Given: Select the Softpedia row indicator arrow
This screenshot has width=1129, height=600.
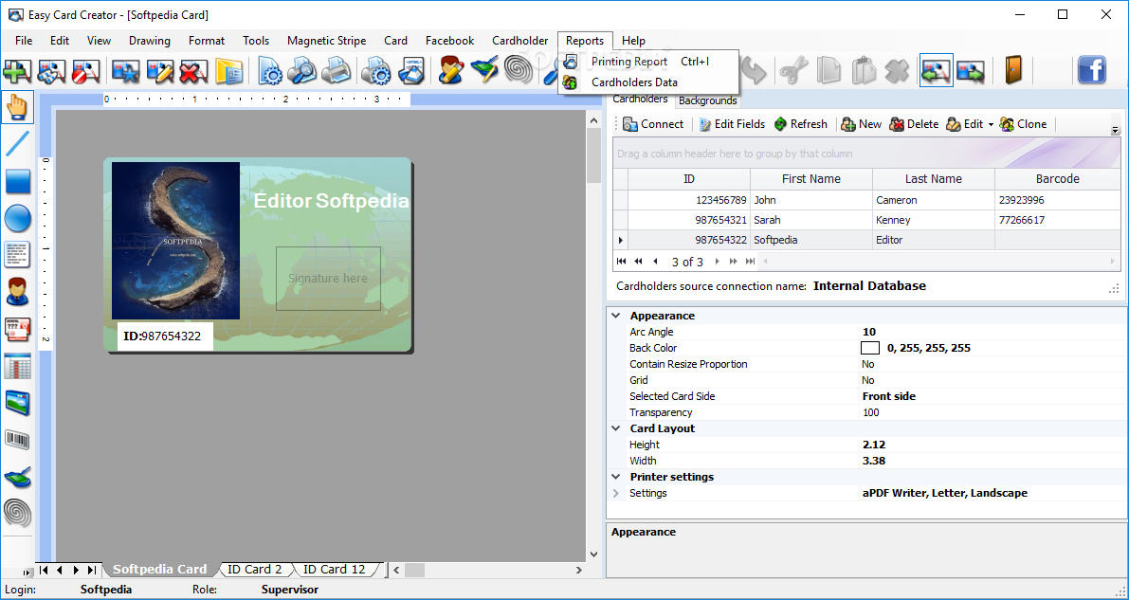Looking at the screenshot, I should click(621, 240).
